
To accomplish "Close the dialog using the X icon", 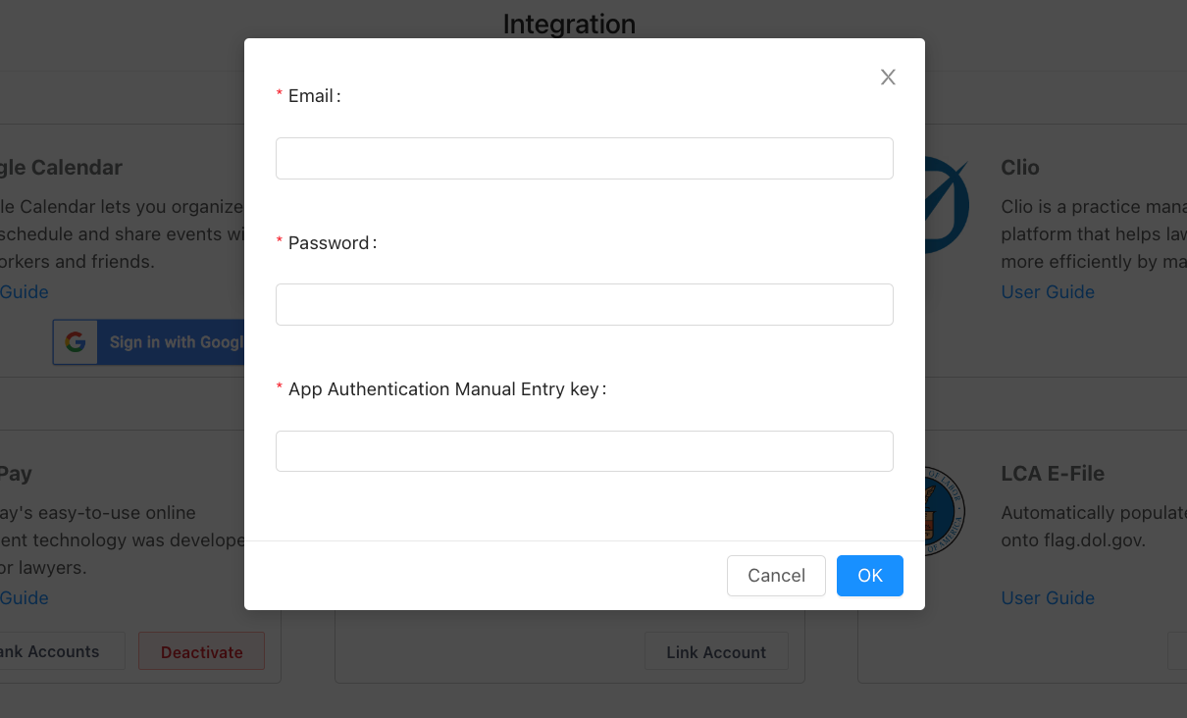I will (888, 77).
